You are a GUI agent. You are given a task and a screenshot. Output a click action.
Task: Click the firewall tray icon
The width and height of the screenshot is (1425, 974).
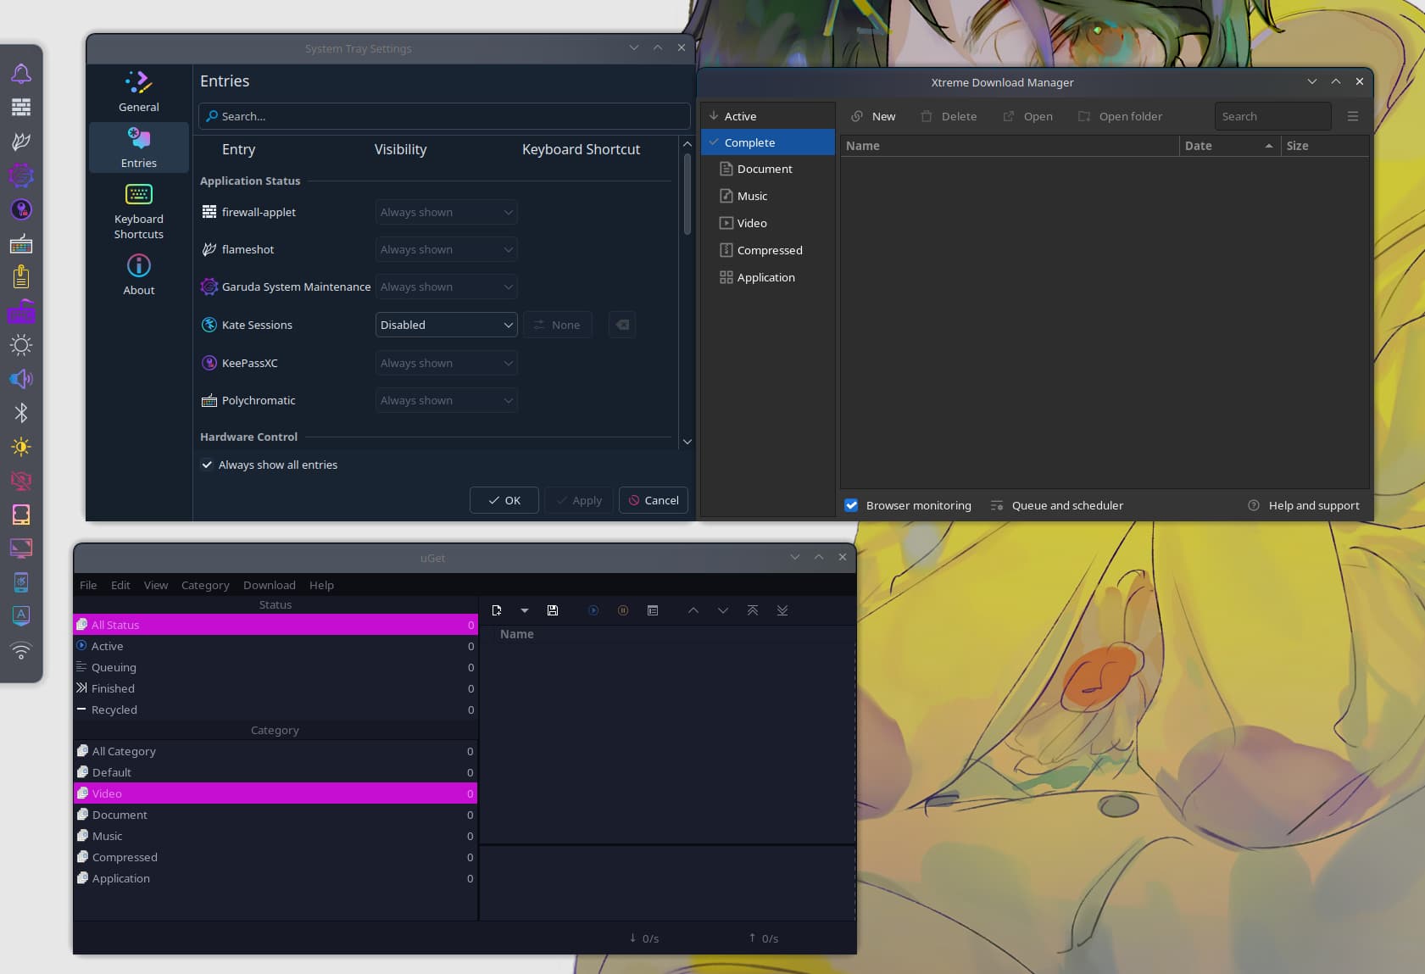(x=21, y=107)
